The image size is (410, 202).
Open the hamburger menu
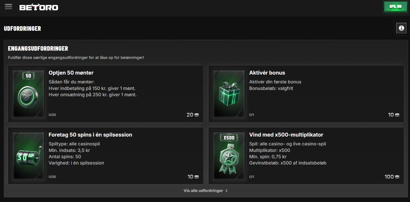(9, 7)
